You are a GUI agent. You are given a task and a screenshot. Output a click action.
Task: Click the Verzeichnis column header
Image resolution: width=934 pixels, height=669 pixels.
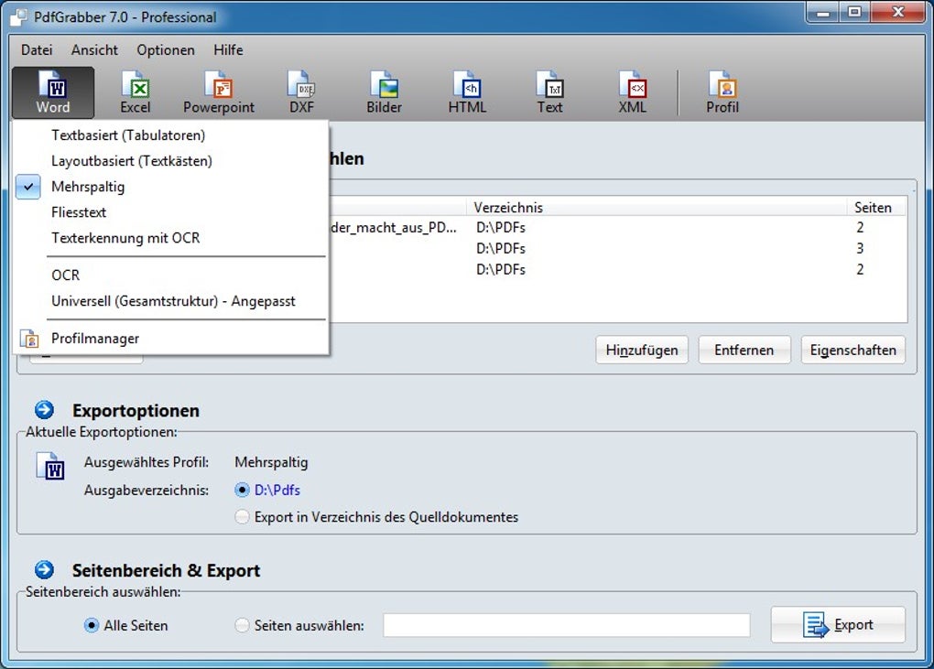click(x=656, y=208)
